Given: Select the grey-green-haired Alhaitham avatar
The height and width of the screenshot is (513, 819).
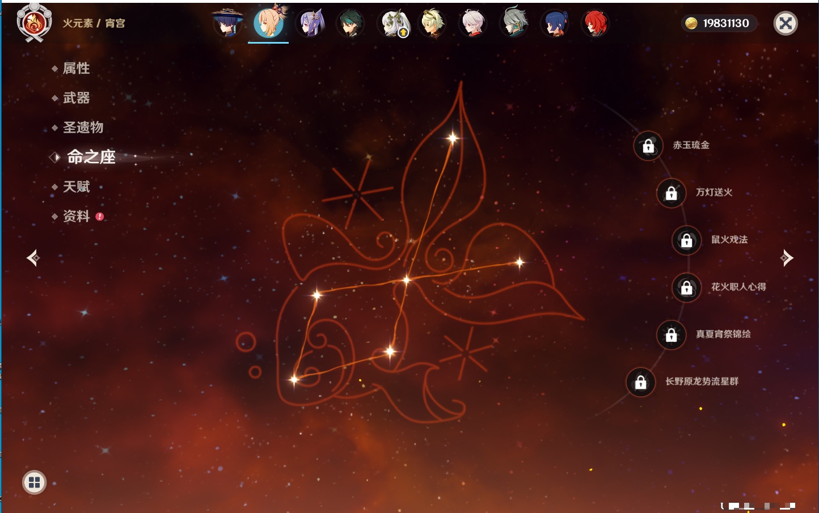Looking at the screenshot, I should [514, 23].
